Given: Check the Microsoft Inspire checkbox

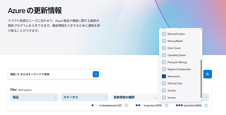Looking at the screenshot, I should coord(164,34).
